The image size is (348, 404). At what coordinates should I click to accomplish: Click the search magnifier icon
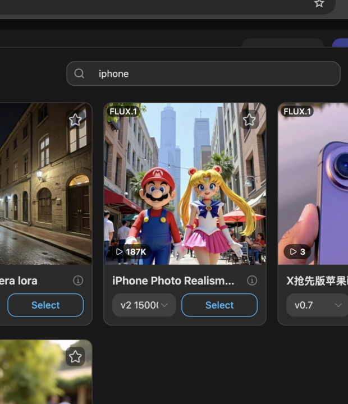79,74
